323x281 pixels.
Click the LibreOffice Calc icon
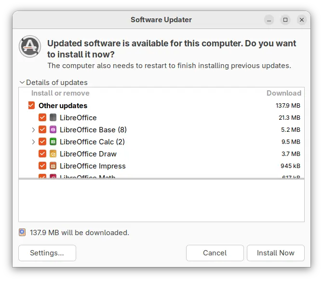53,142
